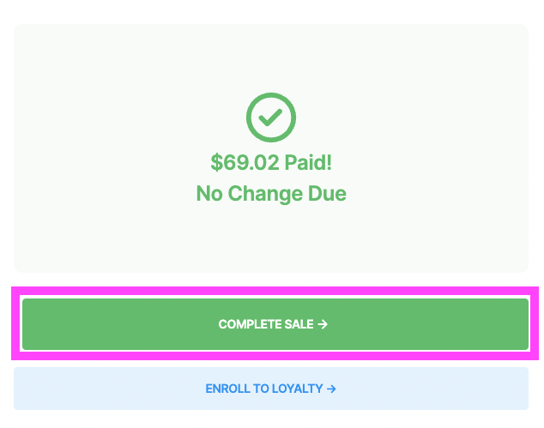Click the word "Paid!" after the amount
This screenshot has height=428, width=544.
click(x=308, y=162)
